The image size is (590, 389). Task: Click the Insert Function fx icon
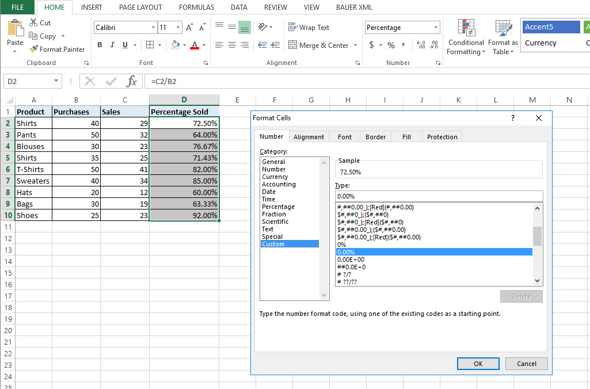[132, 81]
